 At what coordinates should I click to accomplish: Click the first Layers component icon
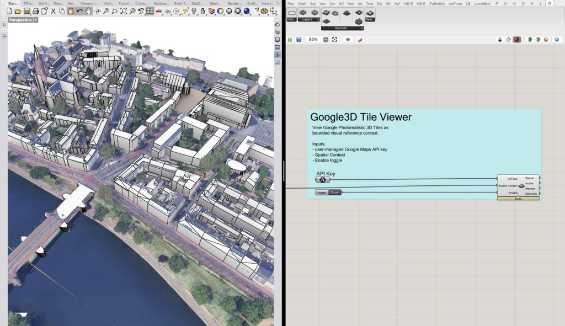[x=303, y=13]
